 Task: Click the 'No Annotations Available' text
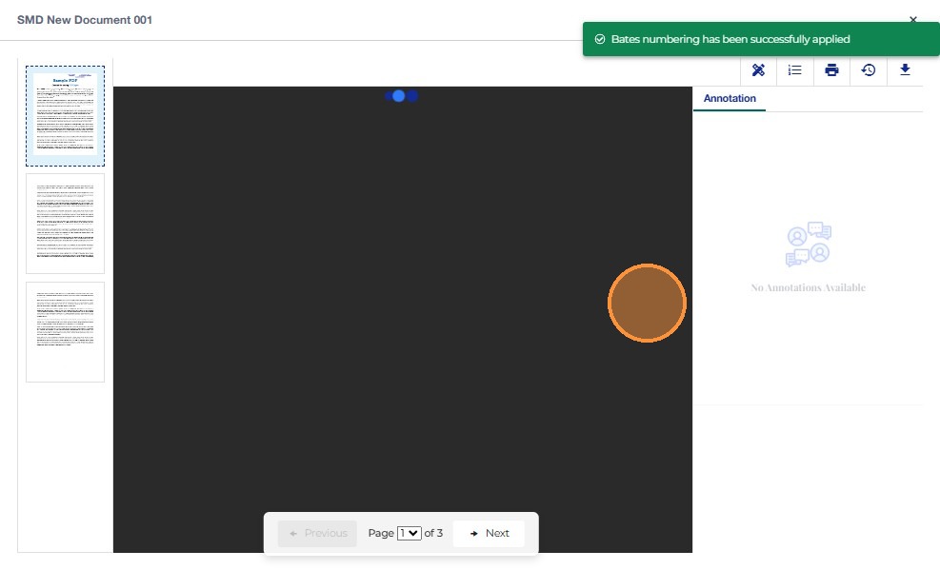(x=809, y=287)
